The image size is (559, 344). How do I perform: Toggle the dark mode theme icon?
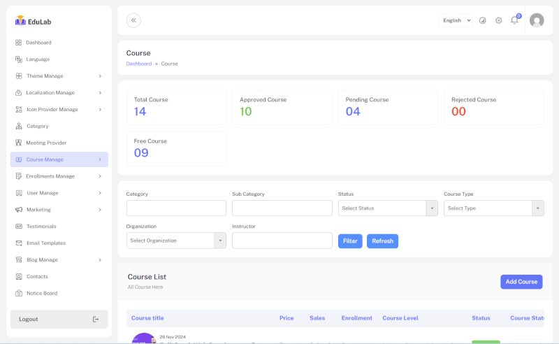tap(482, 20)
